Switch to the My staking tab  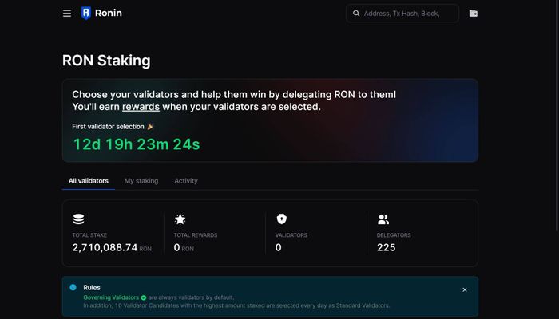click(141, 181)
